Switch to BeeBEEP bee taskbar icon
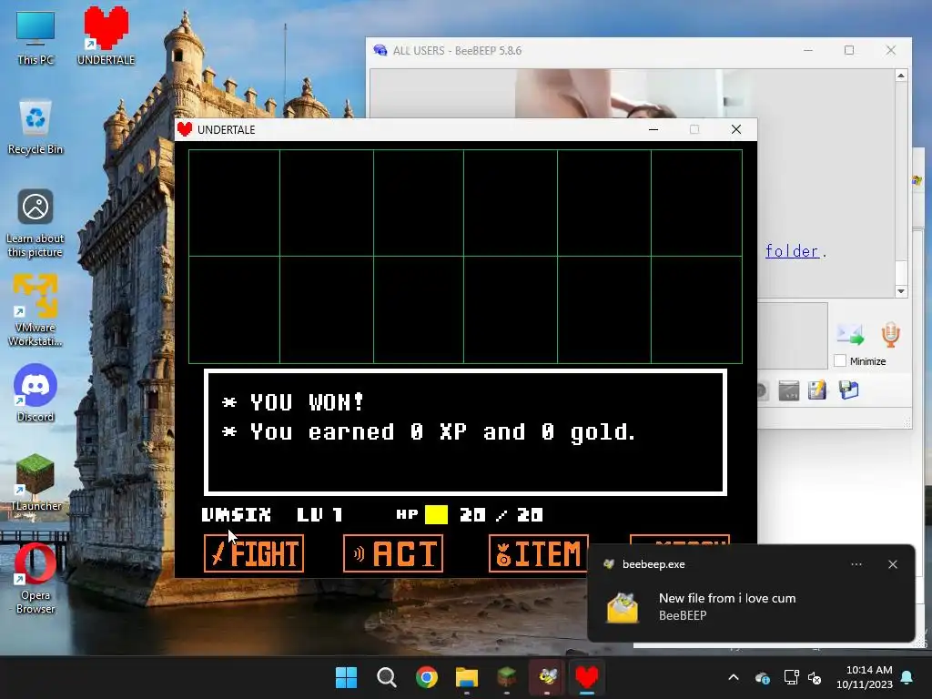The width and height of the screenshot is (932, 699). coord(547,677)
